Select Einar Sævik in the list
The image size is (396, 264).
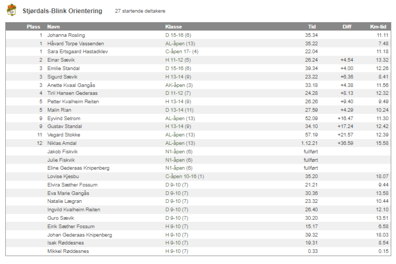pos(62,60)
